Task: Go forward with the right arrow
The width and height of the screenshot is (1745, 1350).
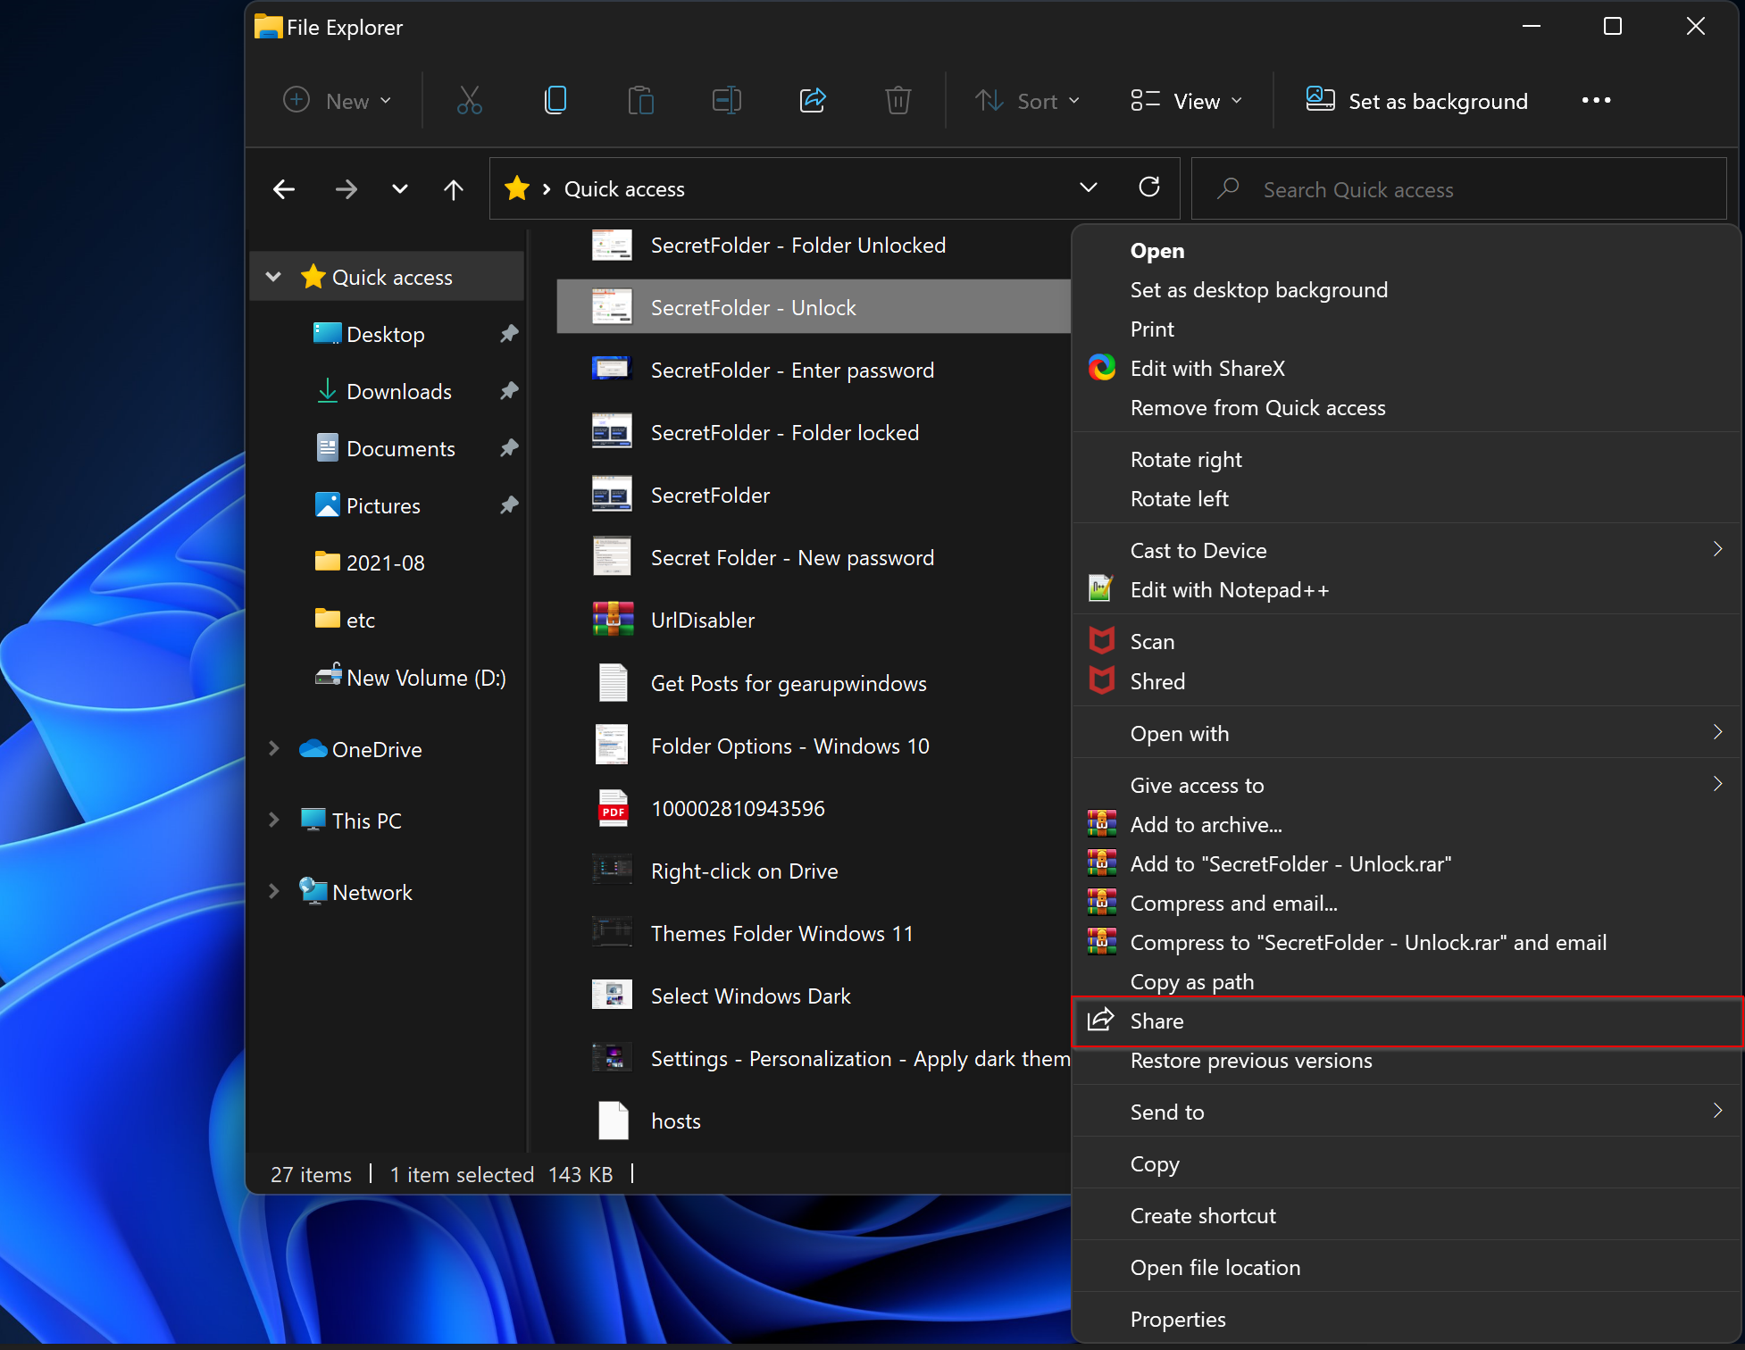Action: [346, 189]
